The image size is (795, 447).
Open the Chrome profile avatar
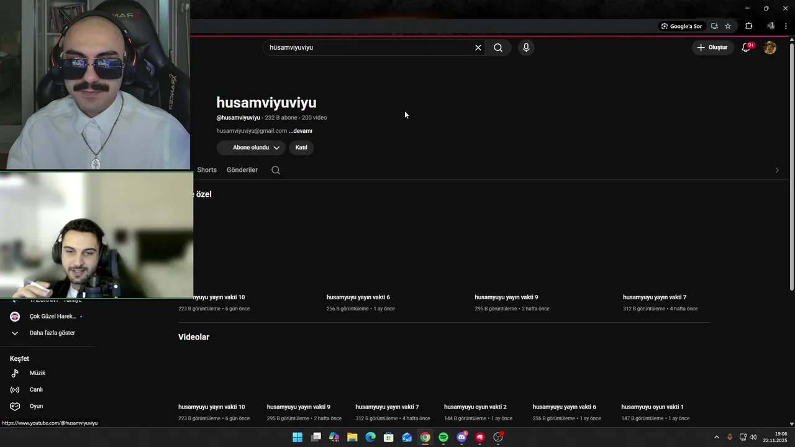coord(771,26)
